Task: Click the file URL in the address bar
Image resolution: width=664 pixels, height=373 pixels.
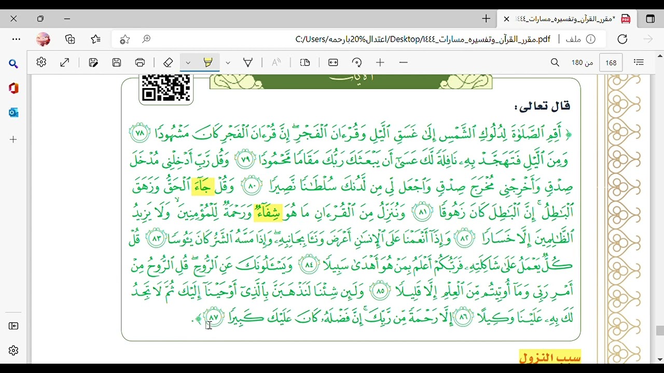Action: click(x=423, y=39)
